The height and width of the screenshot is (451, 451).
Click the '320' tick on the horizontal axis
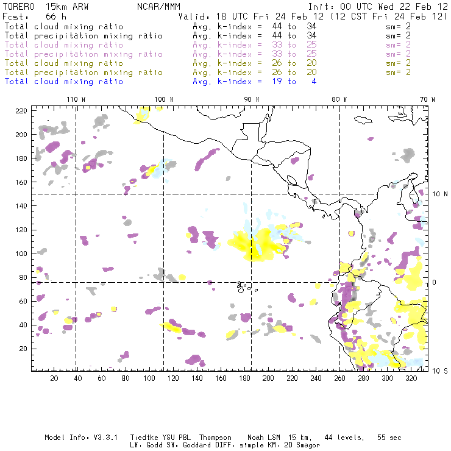click(x=411, y=378)
